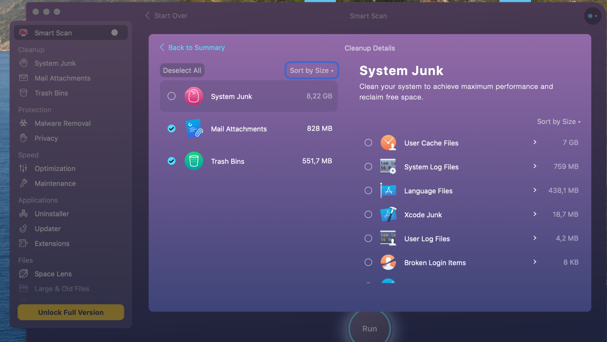607x342 pixels.
Task: Click the Trash Bins 551,7 MB size
Action: pyautogui.click(x=317, y=161)
